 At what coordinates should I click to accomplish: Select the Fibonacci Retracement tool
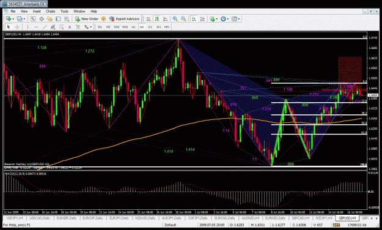pos(61,27)
